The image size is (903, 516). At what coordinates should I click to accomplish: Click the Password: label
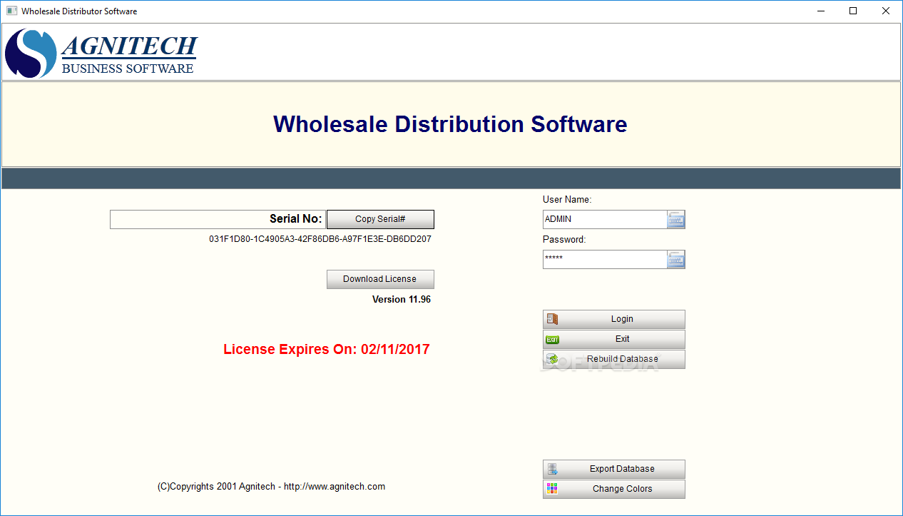[x=564, y=240]
